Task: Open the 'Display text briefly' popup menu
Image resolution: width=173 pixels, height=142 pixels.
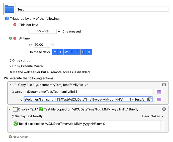Action: [x=27, y=116]
